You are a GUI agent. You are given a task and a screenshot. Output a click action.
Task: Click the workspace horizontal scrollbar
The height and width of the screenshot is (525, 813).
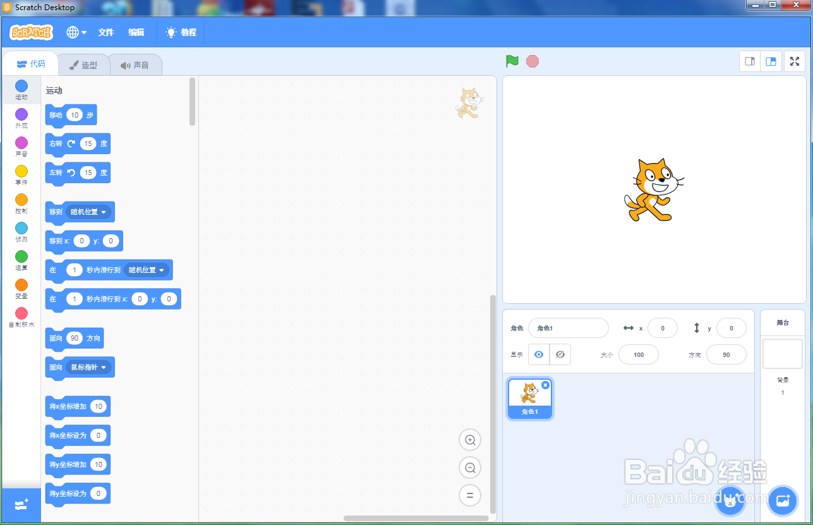[x=416, y=518]
